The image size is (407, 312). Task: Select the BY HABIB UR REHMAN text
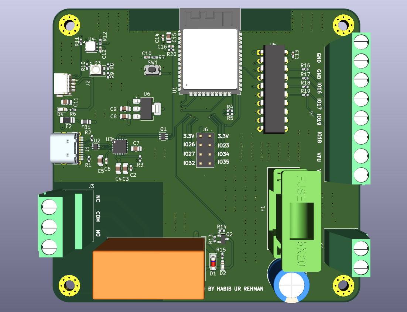236,288
